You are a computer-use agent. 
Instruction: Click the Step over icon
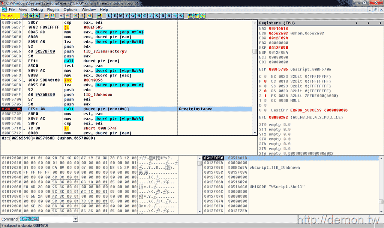67,16
